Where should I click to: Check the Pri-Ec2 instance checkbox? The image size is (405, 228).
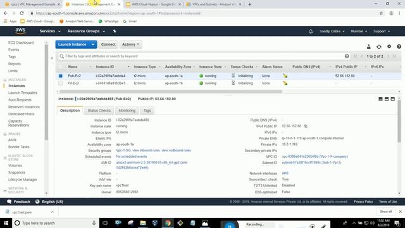point(61,83)
